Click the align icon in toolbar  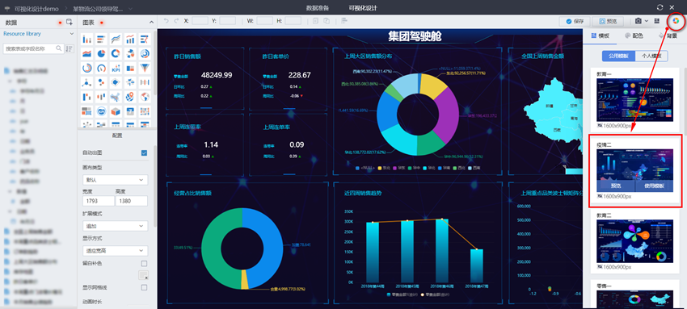[x=344, y=21]
